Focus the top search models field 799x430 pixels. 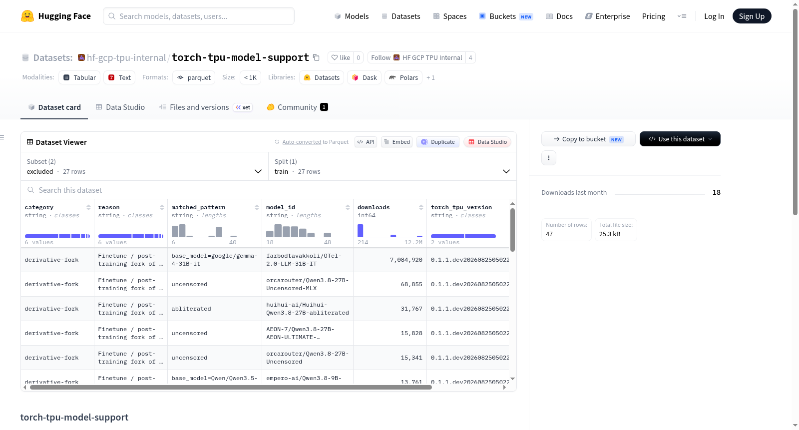199,16
